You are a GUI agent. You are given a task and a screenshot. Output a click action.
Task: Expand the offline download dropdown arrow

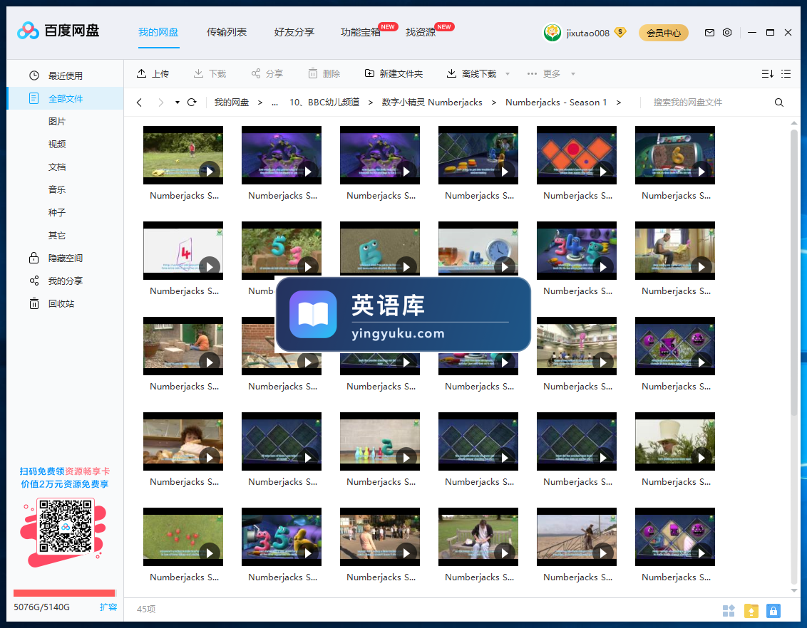(508, 74)
